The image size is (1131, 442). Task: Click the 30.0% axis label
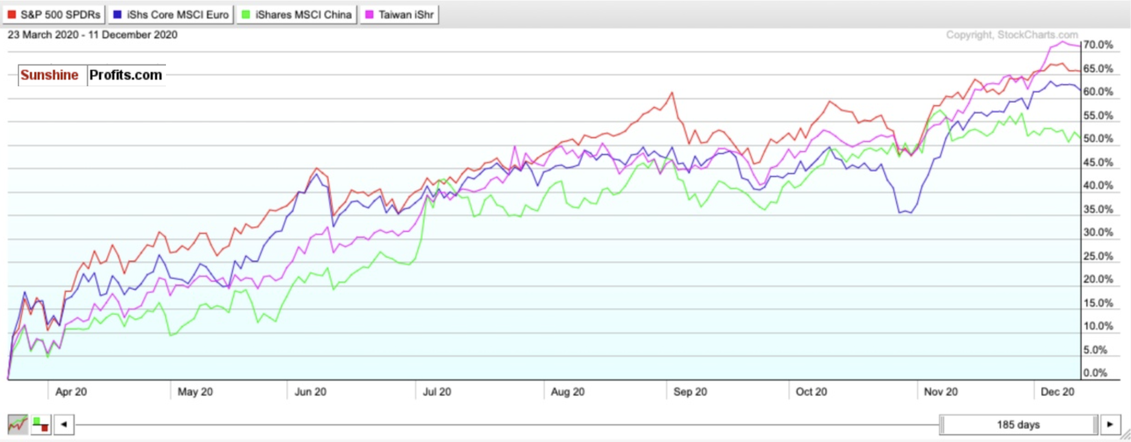point(1098,232)
